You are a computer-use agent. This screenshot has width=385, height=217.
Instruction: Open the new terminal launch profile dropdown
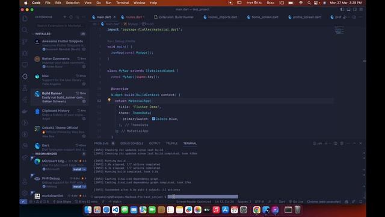coord(330,143)
